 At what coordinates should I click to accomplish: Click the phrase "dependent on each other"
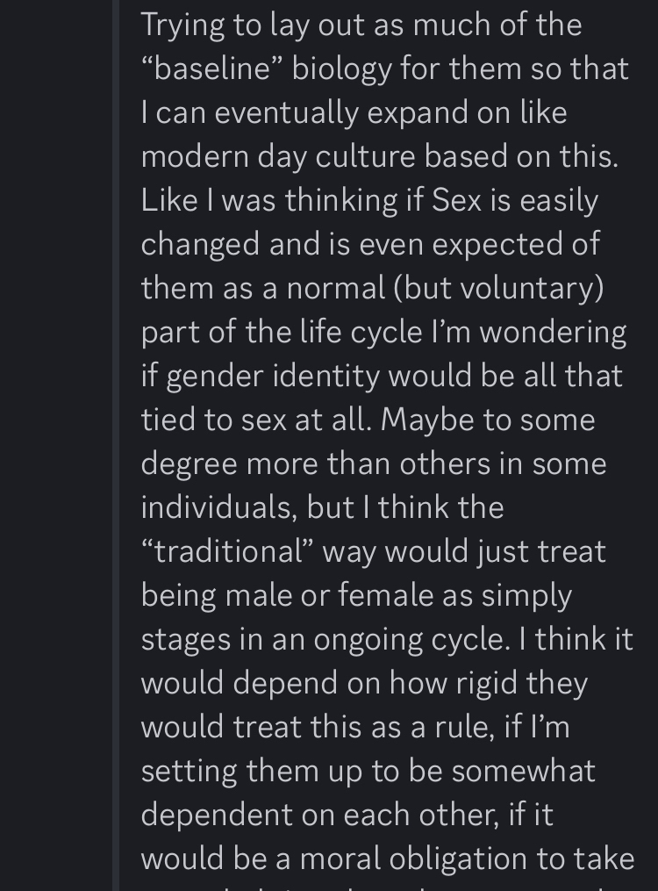click(322, 815)
